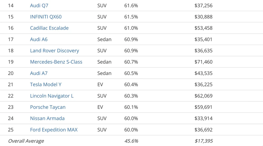263x146 pixels.
Task: Open the Audi Q7 link
Action: click(39, 6)
